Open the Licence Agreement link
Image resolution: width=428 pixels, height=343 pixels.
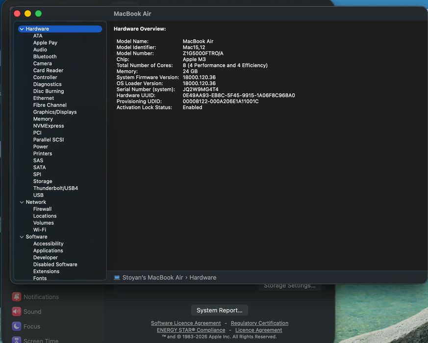(x=258, y=330)
